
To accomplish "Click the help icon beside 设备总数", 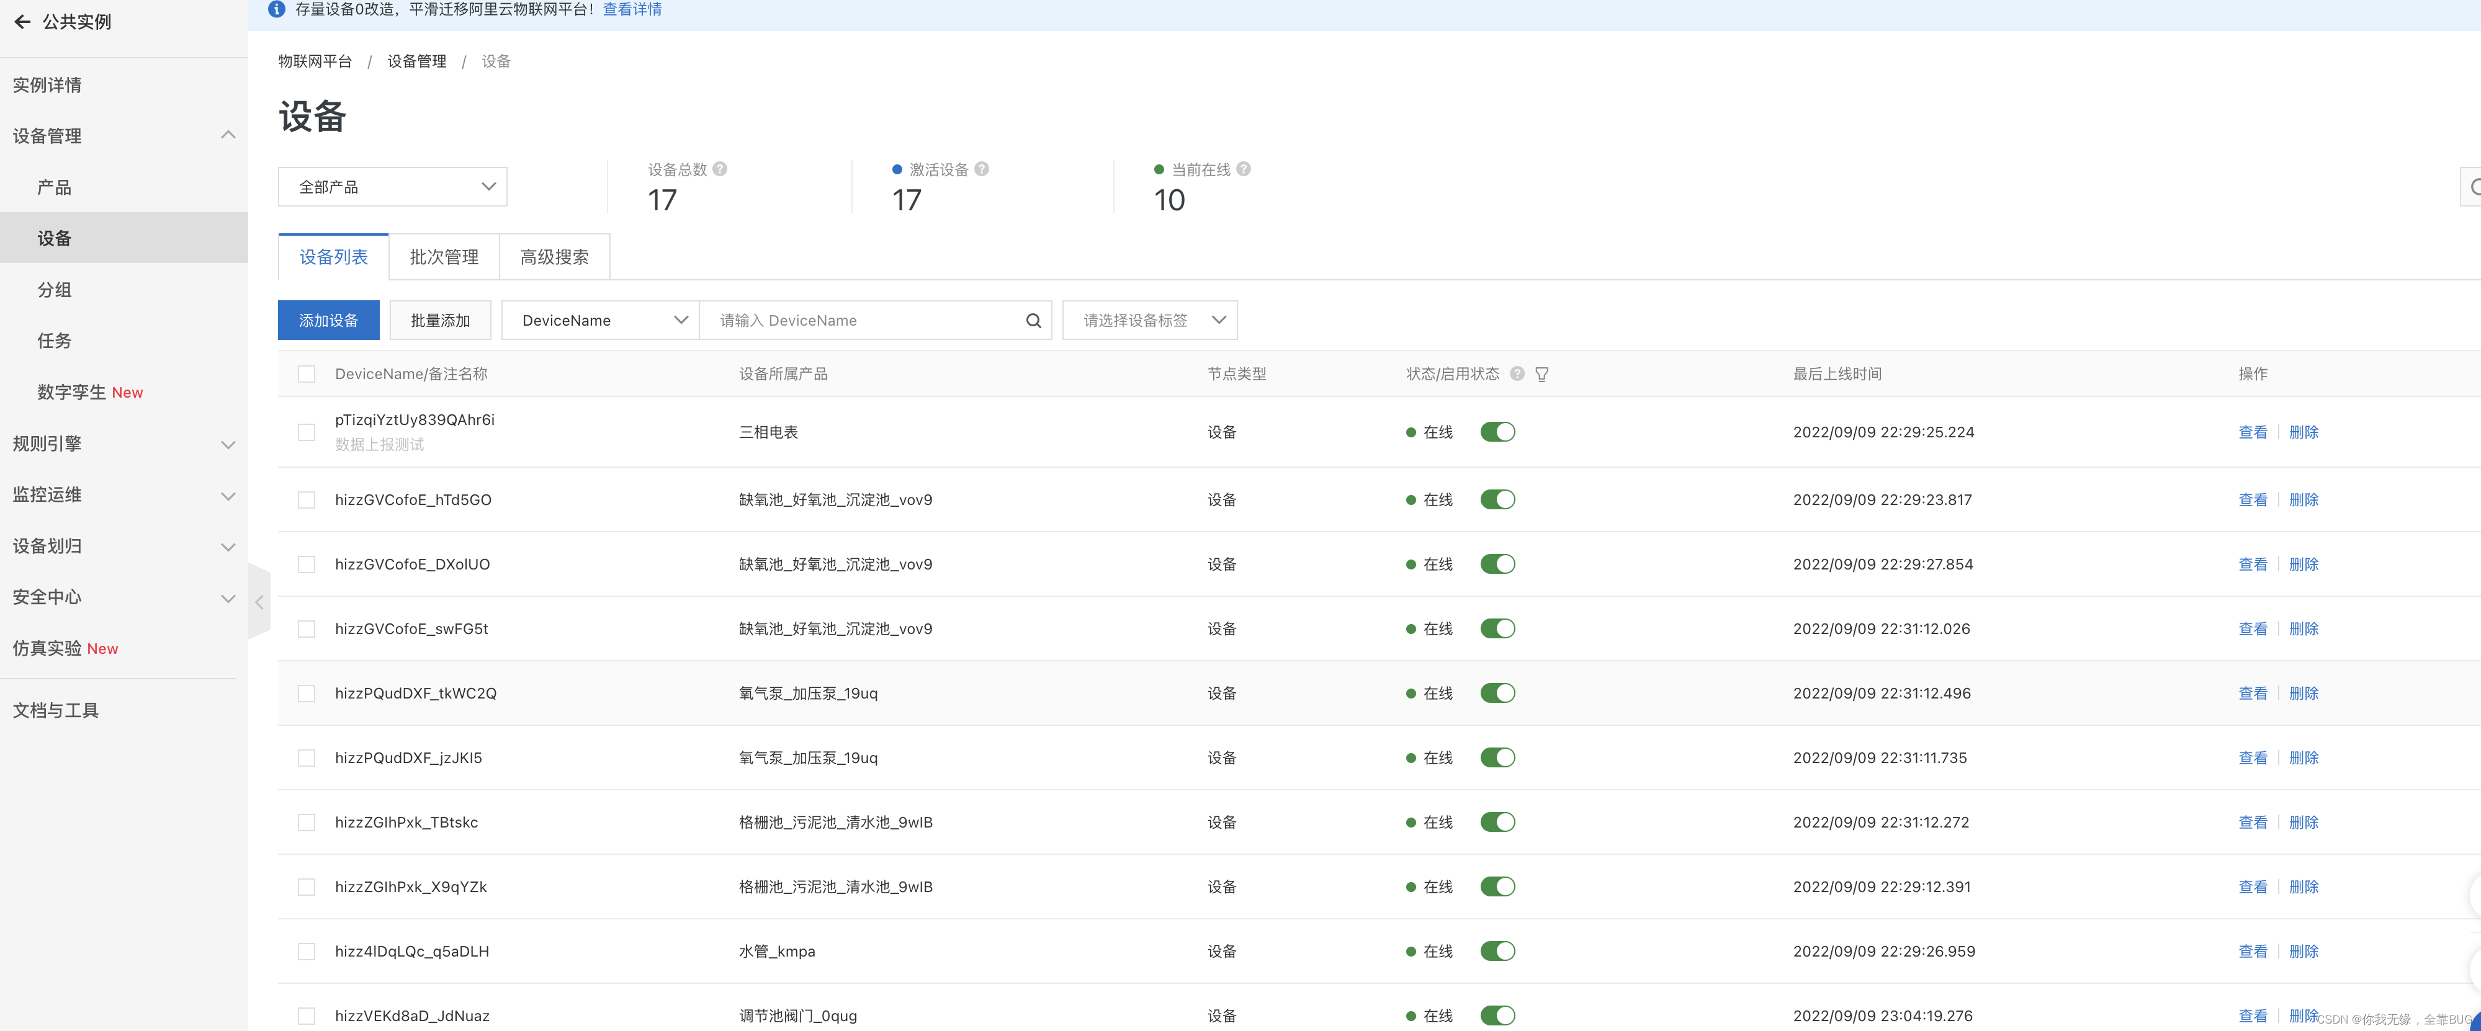I will 720,169.
